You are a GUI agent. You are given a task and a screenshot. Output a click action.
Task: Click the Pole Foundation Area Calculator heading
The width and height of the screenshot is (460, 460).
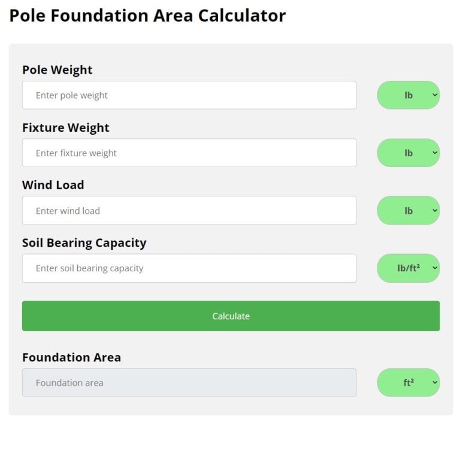(148, 16)
